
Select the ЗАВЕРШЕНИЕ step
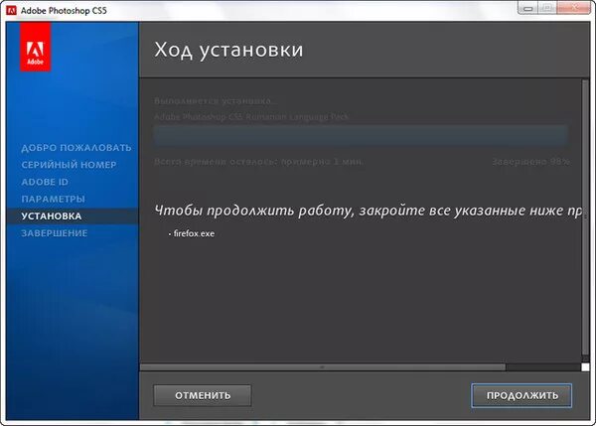[x=55, y=233]
